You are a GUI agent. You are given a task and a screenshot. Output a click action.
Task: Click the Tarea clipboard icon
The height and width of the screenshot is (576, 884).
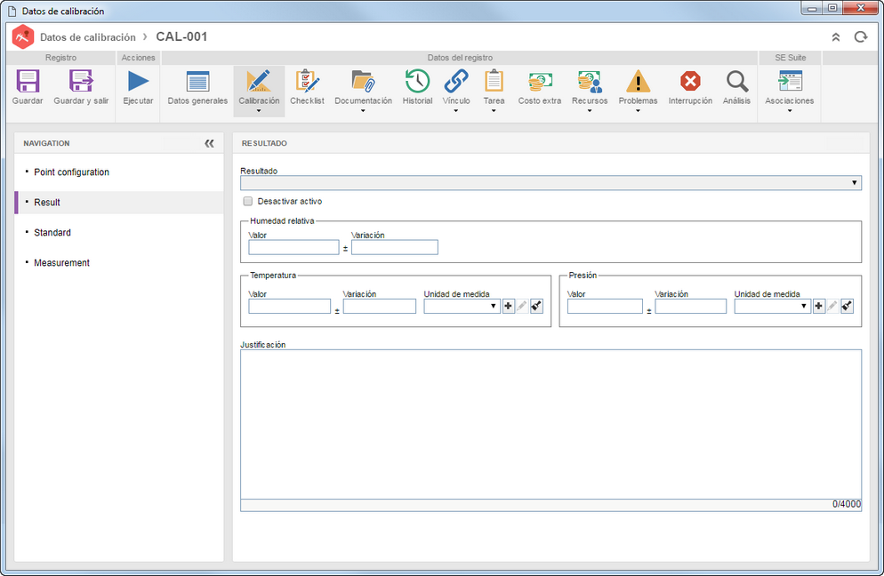point(494,82)
